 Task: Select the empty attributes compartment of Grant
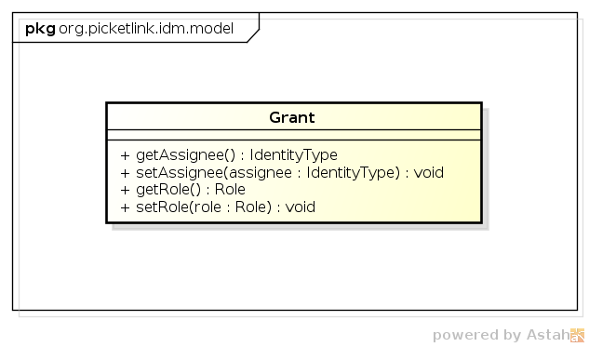click(x=294, y=135)
